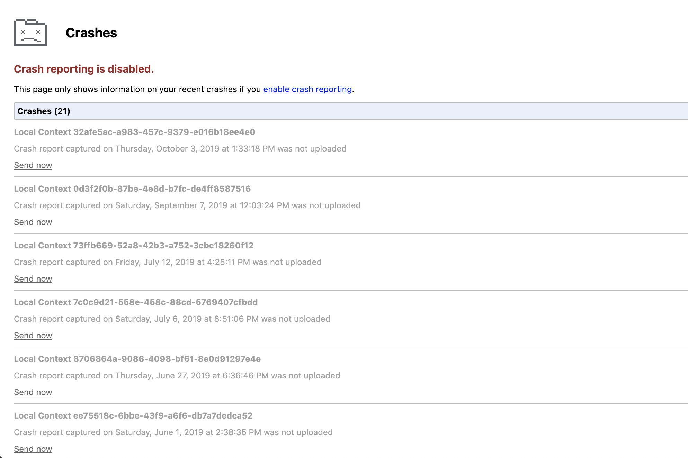Screen dimensions: 688x458
Task: Send now for crash 73ffb669-52a8
Action: (33, 279)
